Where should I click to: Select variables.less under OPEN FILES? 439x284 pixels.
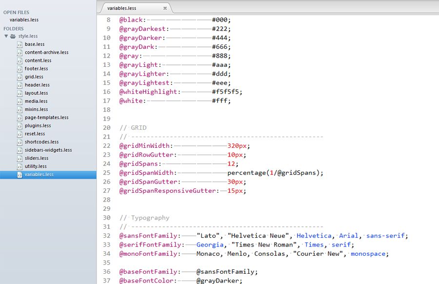tap(23, 20)
